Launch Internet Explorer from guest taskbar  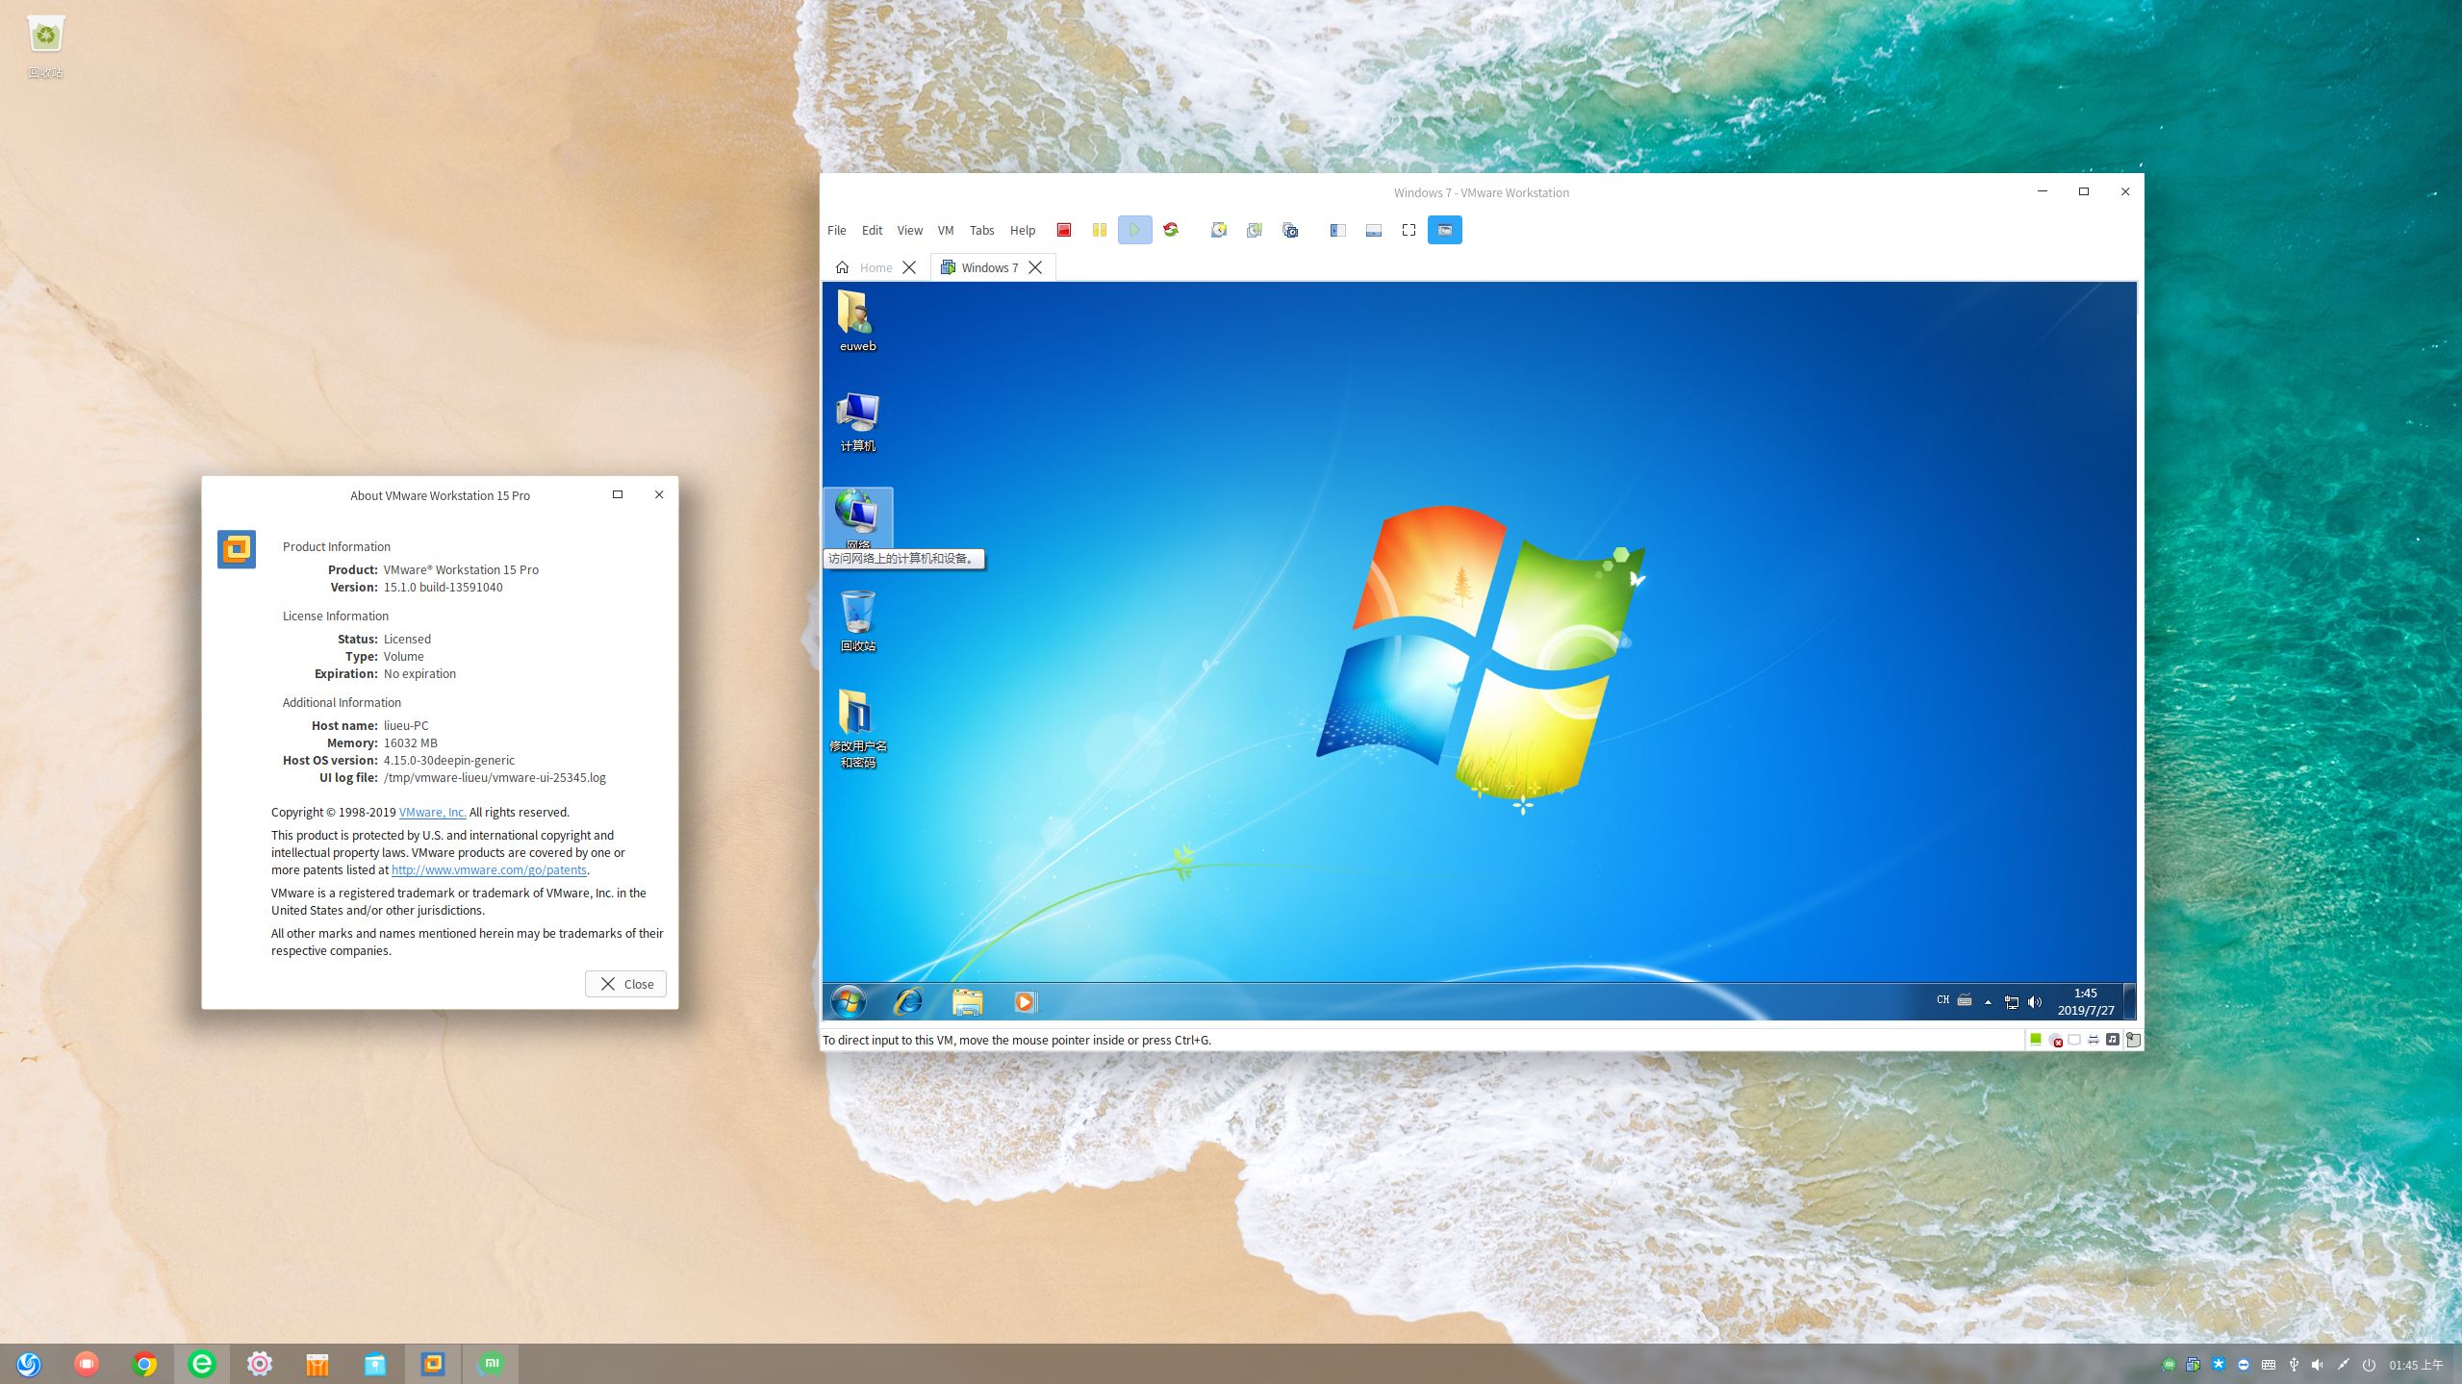[907, 1002]
